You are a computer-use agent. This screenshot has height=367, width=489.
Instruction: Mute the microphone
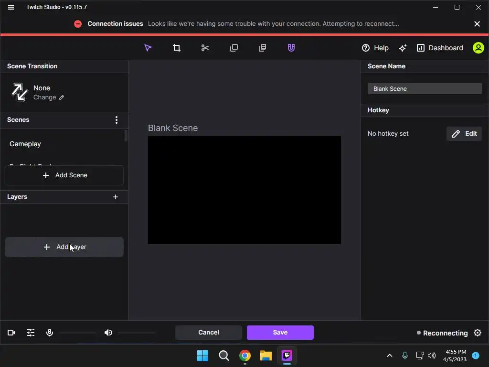(x=50, y=333)
